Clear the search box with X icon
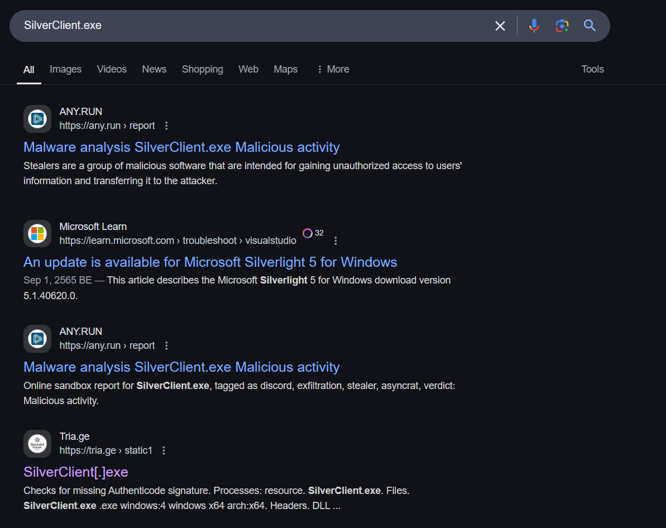 pyautogui.click(x=500, y=26)
